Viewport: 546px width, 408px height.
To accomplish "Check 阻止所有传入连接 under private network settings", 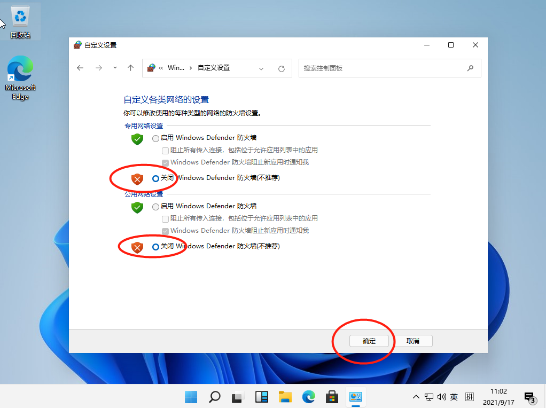I will point(166,151).
